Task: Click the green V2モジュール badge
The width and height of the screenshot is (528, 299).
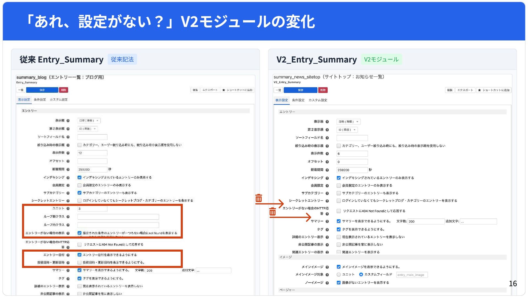Action: tap(381, 59)
